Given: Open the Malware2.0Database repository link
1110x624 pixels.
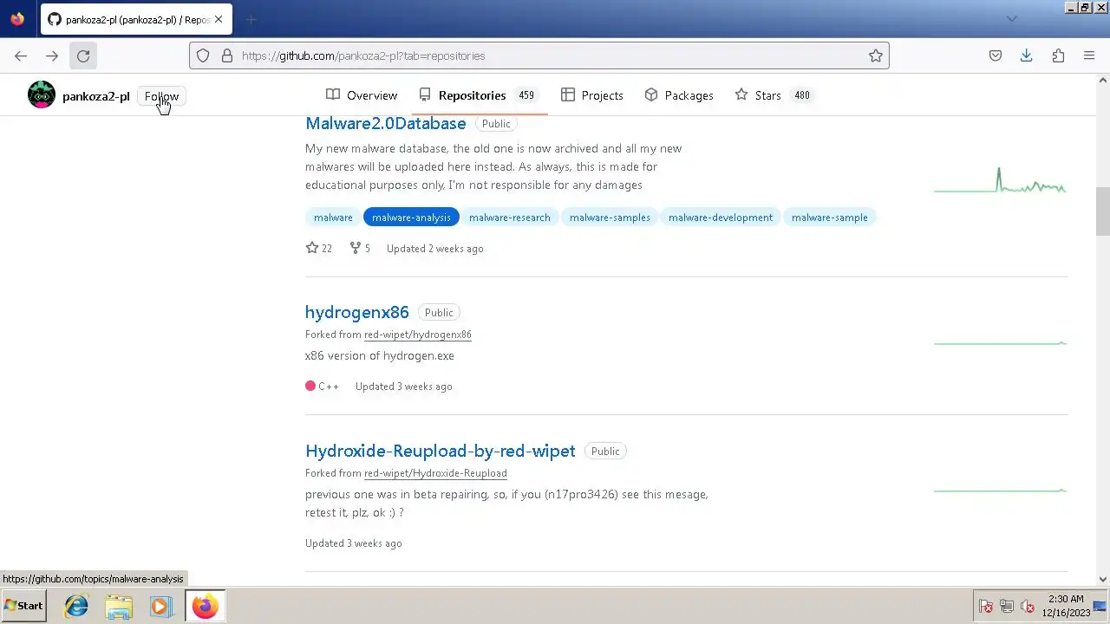Looking at the screenshot, I should [x=386, y=123].
